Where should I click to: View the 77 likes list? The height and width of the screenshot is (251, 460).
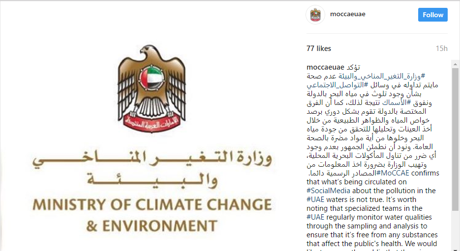click(x=319, y=49)
